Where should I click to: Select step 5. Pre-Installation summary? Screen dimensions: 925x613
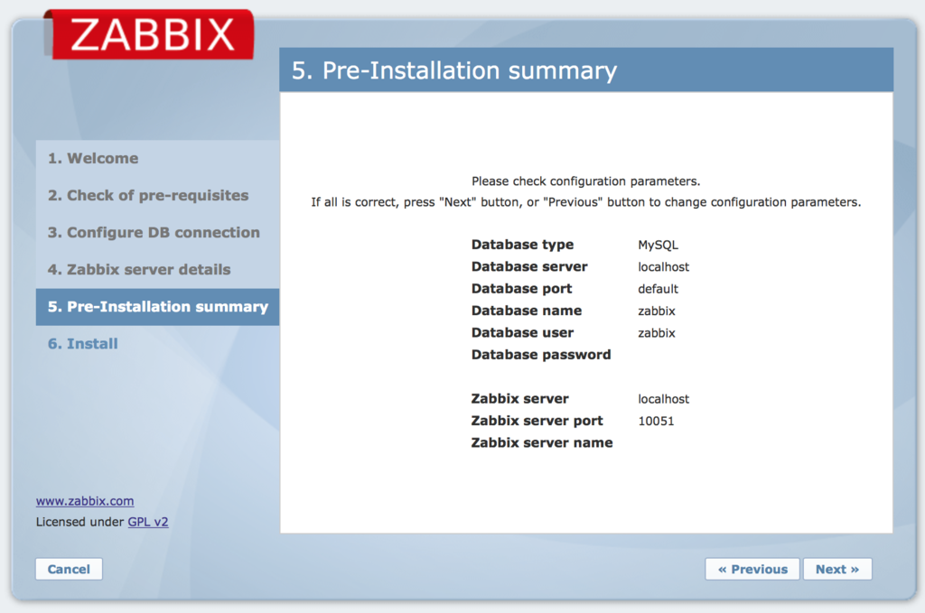coord(157,307)
